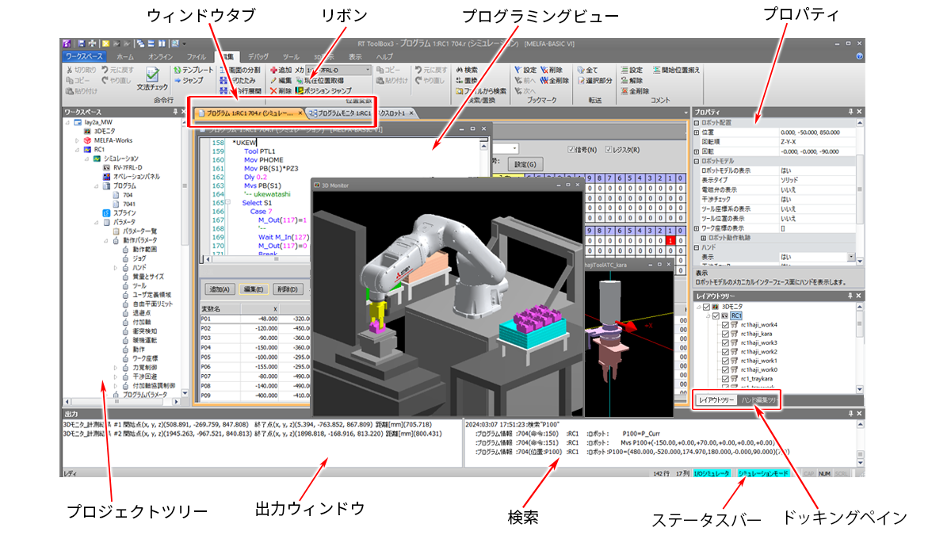Collapse the プログラム folder in tree

96,185
